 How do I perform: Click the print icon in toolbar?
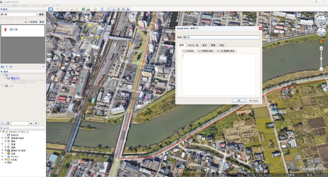tap(113, 9)
